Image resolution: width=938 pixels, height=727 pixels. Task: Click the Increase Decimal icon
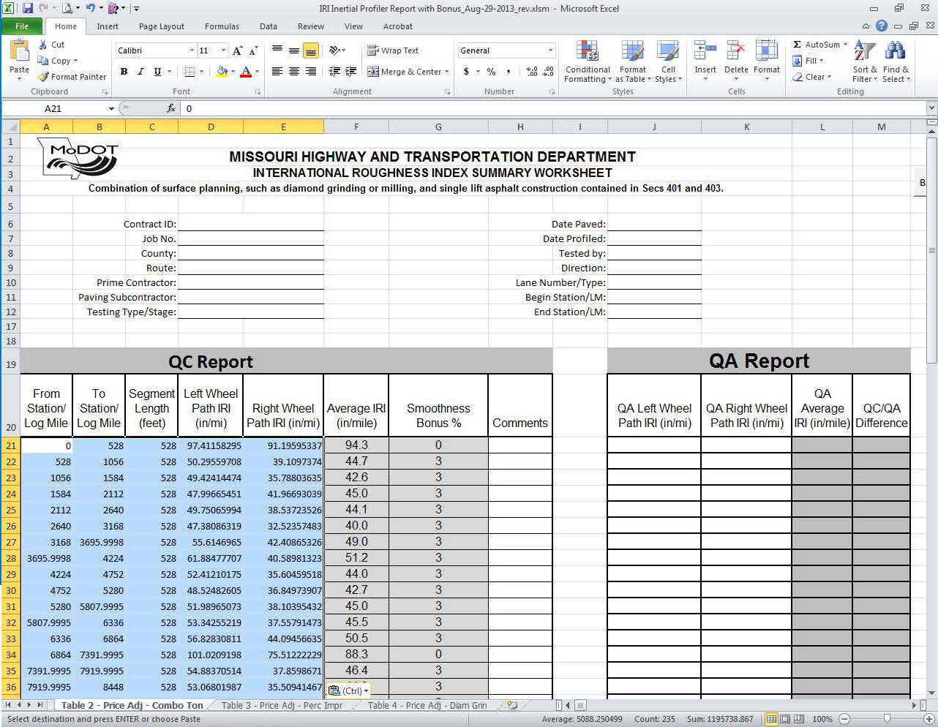point(532,72)
